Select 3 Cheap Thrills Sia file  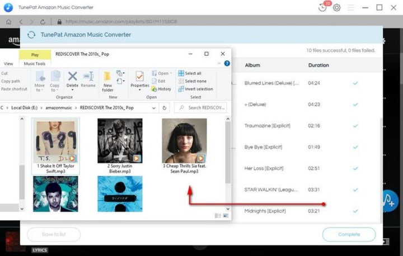[x=184, y=146]
